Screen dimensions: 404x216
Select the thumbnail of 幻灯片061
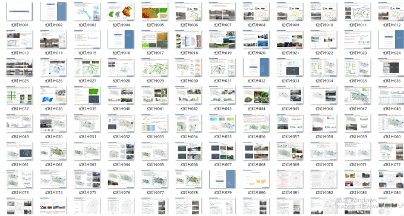pos(20,151)
